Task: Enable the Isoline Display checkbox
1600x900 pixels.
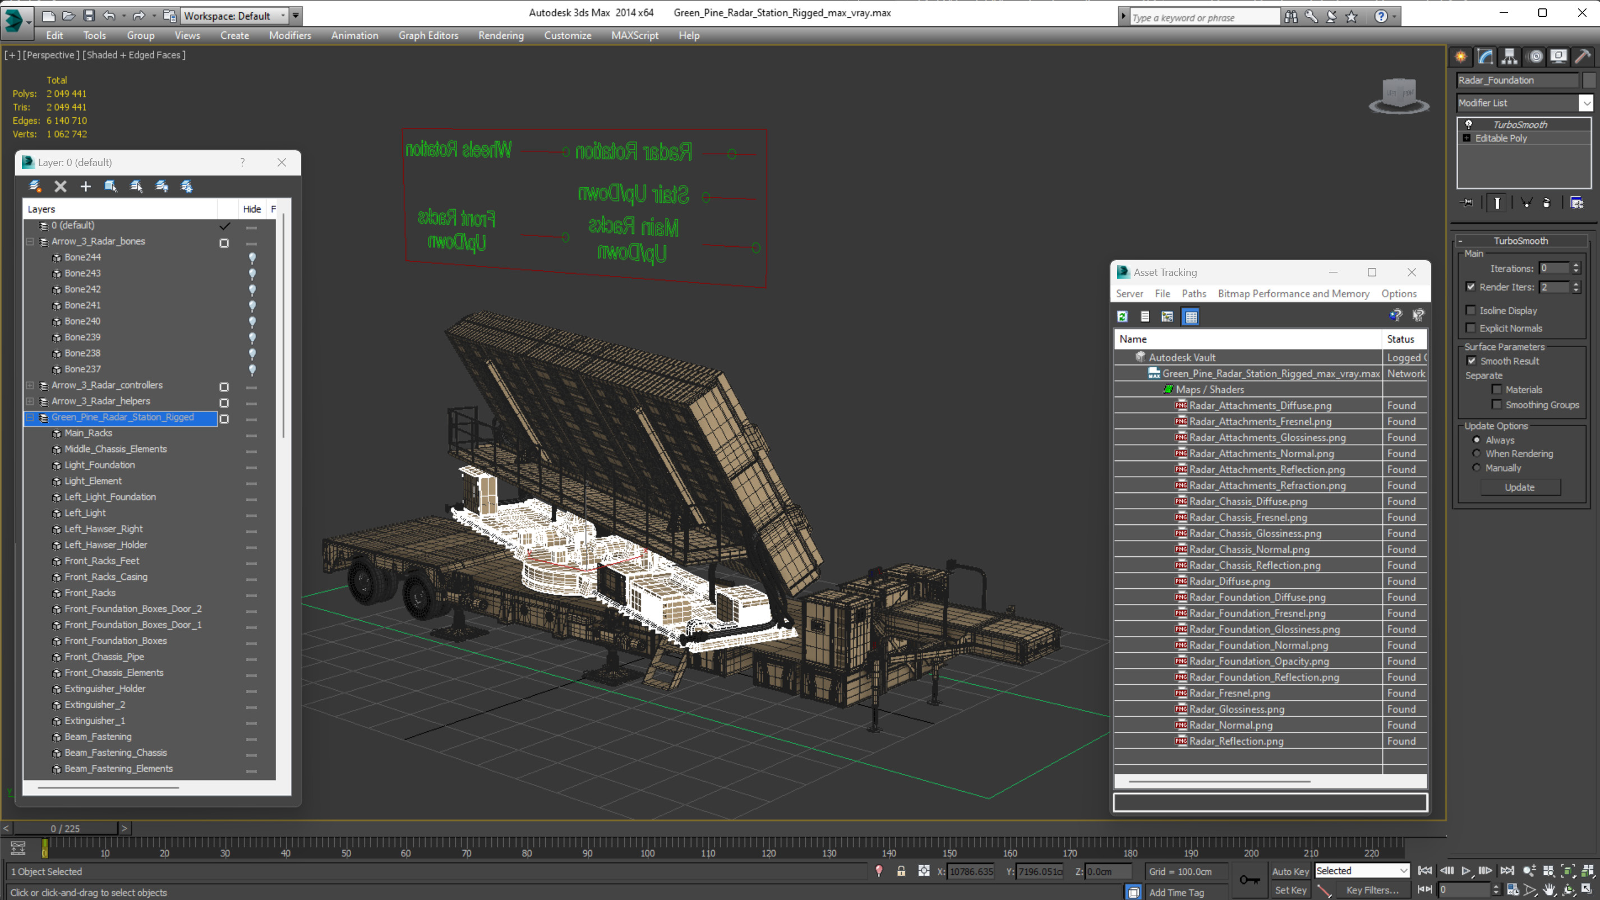Action: 1470,311
